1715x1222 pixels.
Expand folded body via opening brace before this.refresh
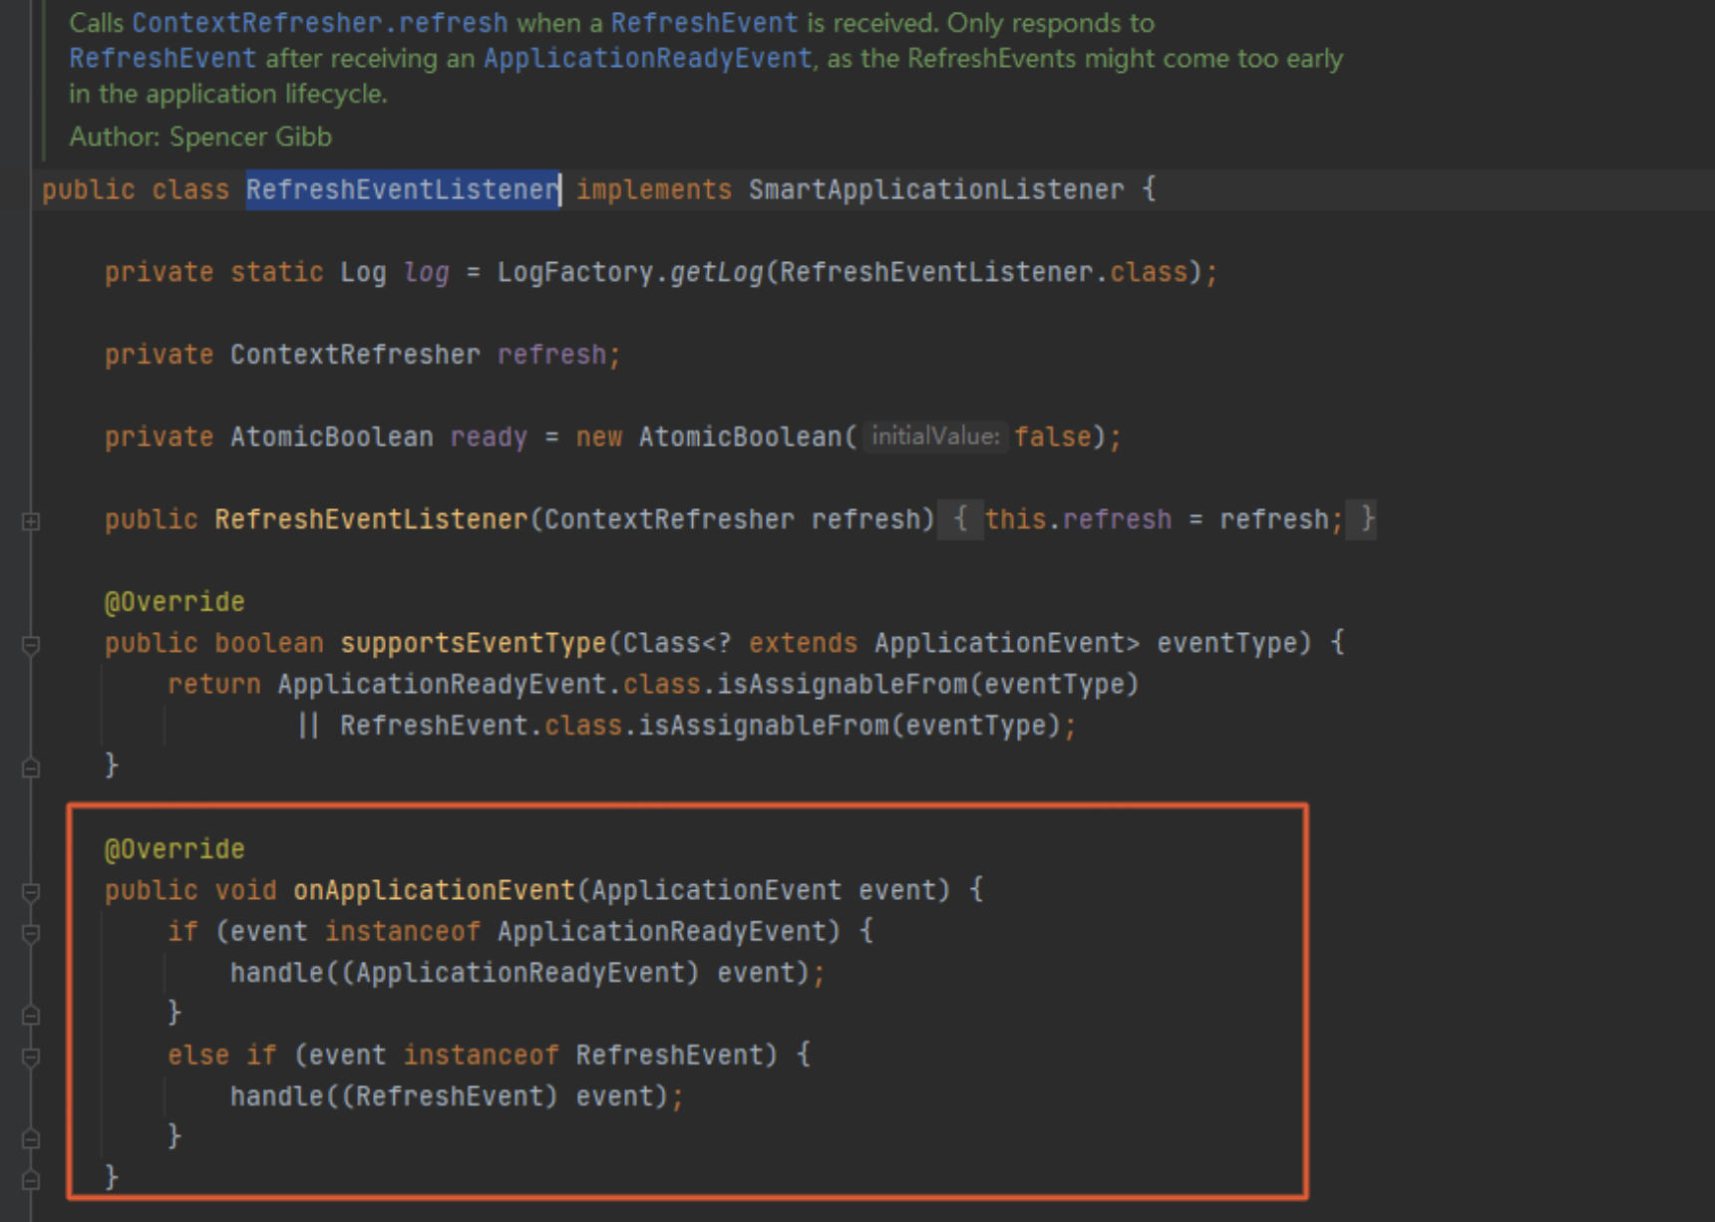click(960, 519)
